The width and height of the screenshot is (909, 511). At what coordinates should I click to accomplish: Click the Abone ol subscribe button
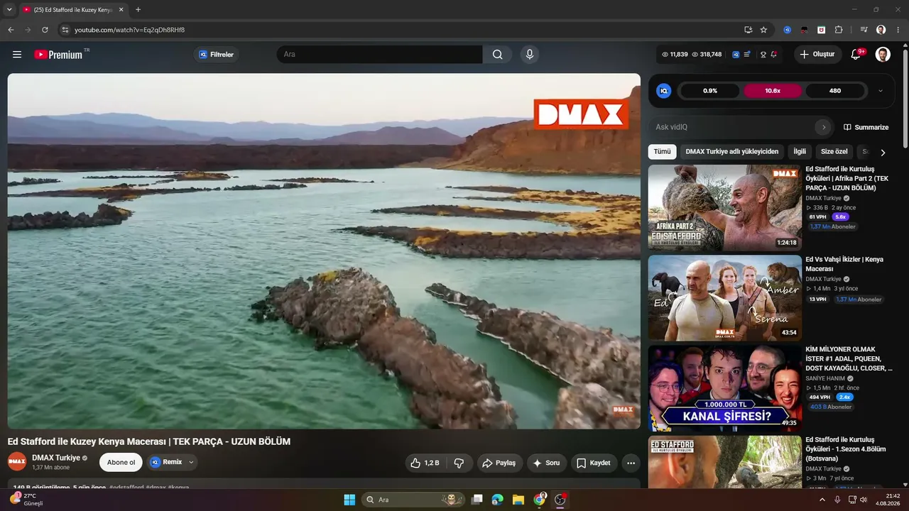click(121, 463)
